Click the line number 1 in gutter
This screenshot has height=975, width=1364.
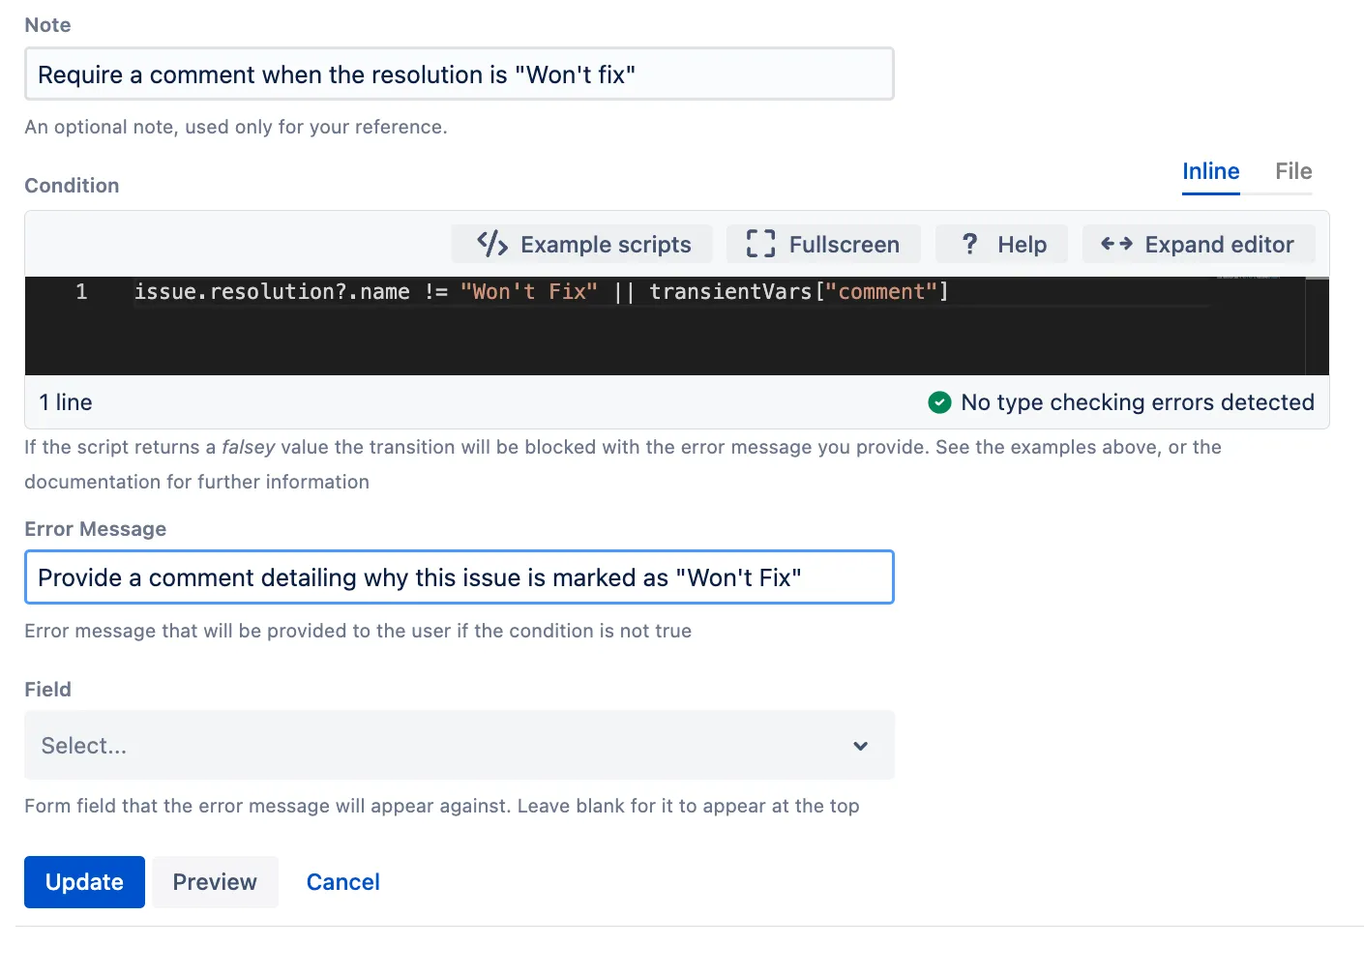81,292
